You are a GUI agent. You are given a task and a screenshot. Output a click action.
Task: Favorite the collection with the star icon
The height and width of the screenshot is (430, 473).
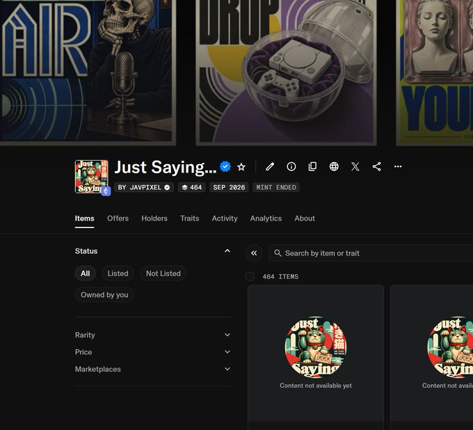241,167
